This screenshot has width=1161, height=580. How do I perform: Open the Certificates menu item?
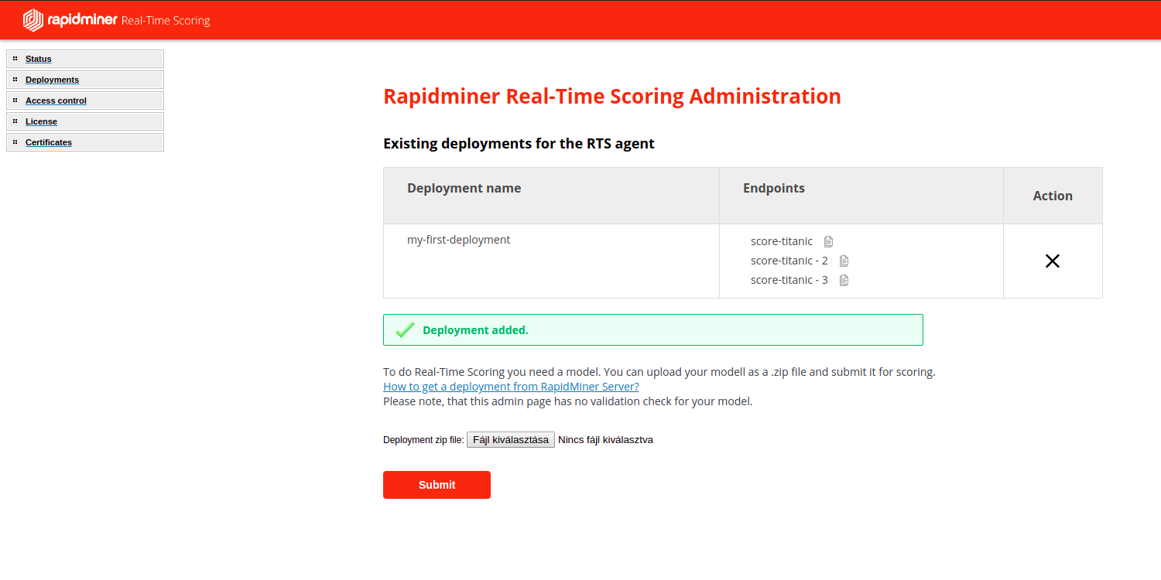tap(48, 142)
